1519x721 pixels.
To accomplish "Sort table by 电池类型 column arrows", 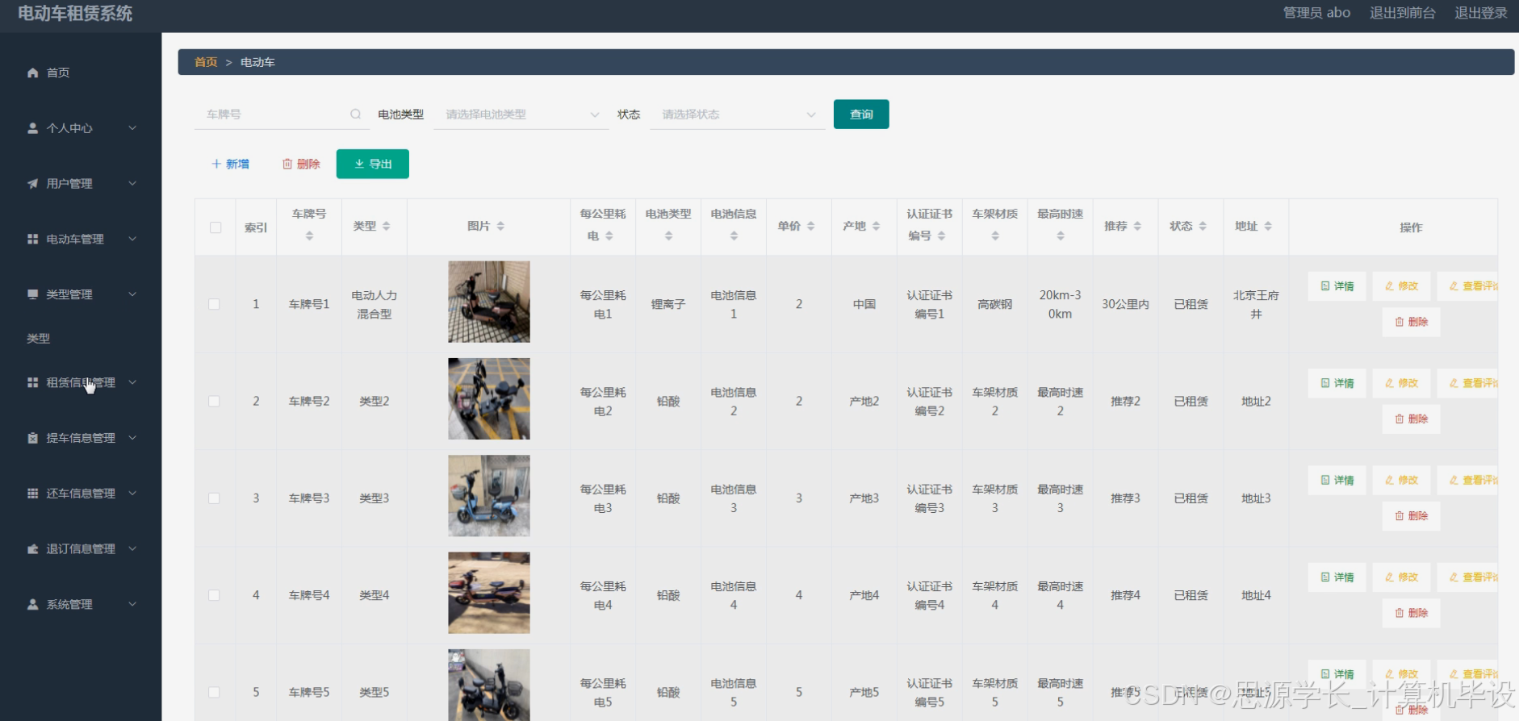I will (668, 236).
